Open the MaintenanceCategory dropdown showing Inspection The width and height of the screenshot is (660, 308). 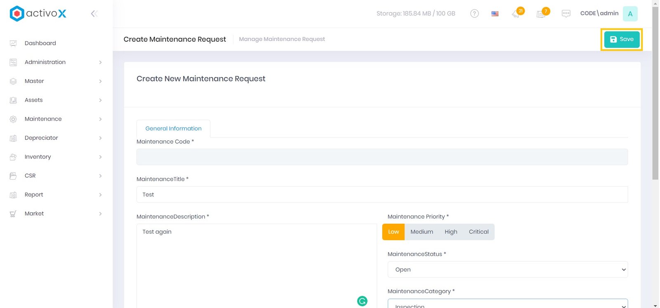coord(507,305)
